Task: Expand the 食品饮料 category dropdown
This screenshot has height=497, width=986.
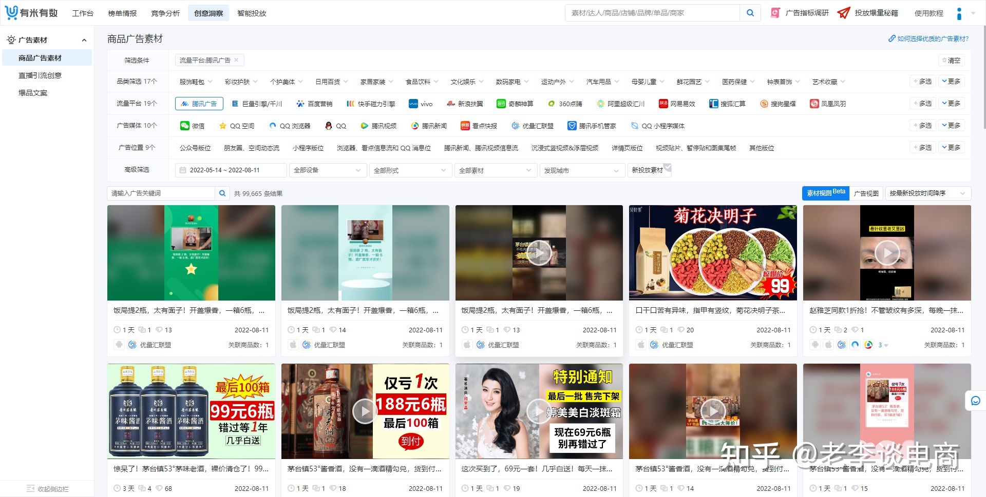Action: click(421, 82)
